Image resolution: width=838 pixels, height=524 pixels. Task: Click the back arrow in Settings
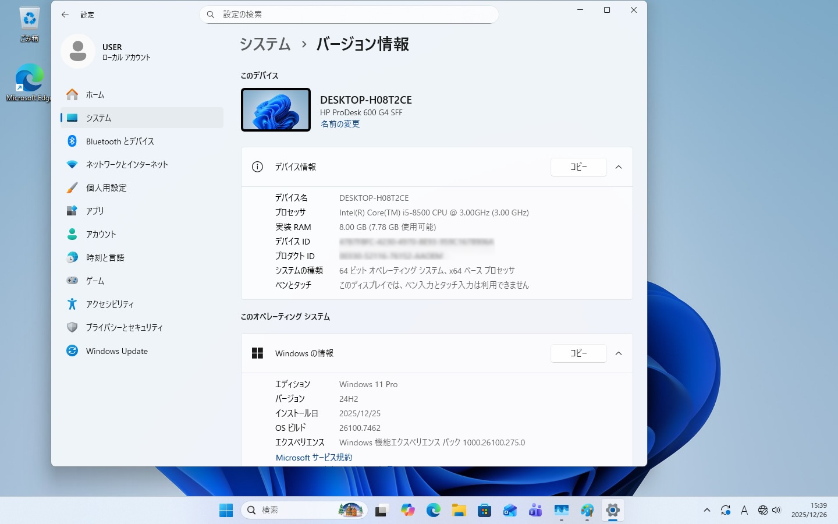pyautogui.click(x=65, y=15)
